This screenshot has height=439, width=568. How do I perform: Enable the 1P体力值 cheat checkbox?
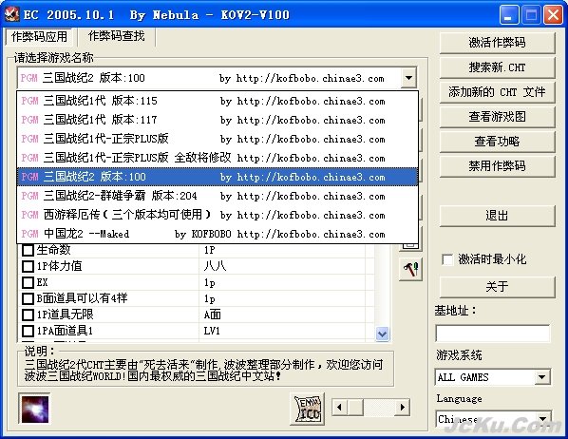tap(28, 266)
